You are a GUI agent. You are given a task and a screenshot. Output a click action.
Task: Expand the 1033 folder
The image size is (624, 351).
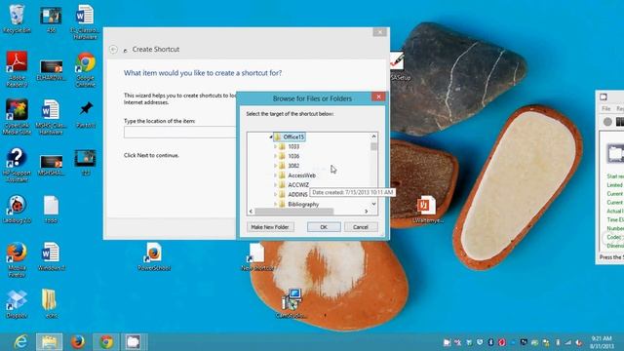pyautogui.click(x=275, y=146)
